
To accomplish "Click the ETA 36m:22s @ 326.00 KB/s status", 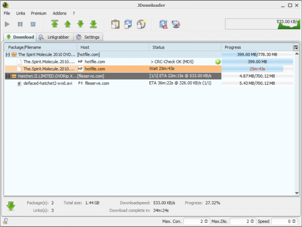I will tap(180, 83).
